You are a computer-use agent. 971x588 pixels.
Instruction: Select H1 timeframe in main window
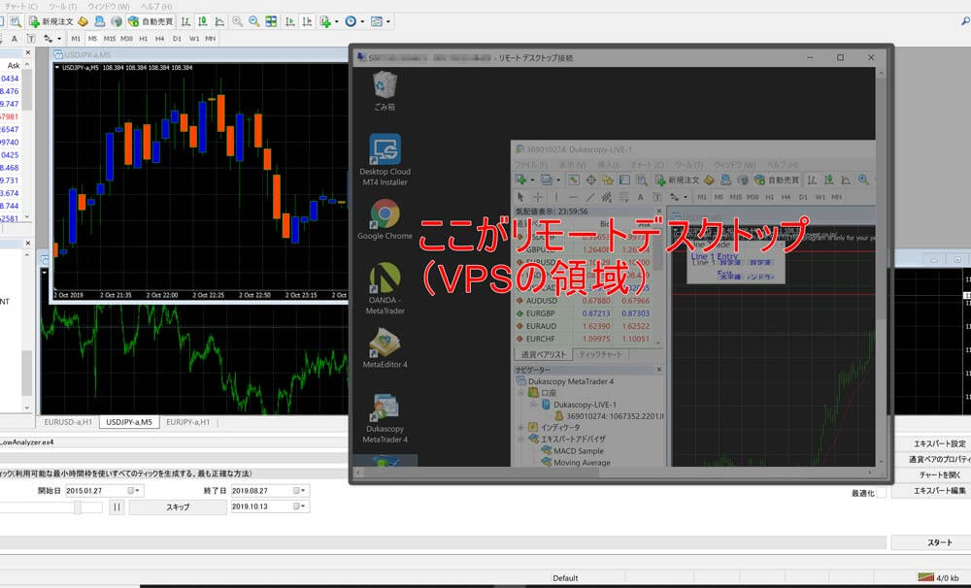pyautogui.click(x=143, y=39)
